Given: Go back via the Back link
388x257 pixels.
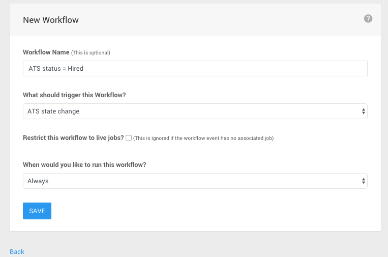Looking at the screenshot, I should pyautogui.click(x=17, y=251).
